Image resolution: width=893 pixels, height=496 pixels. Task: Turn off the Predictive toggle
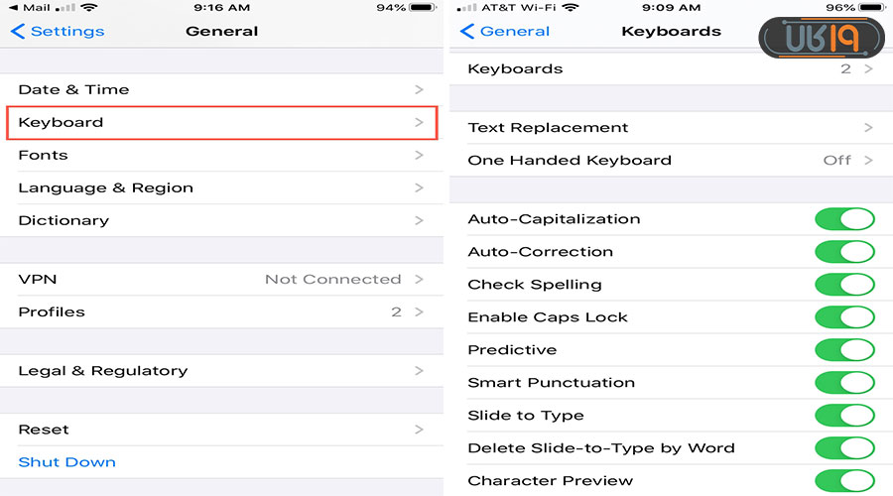(844, 350)
